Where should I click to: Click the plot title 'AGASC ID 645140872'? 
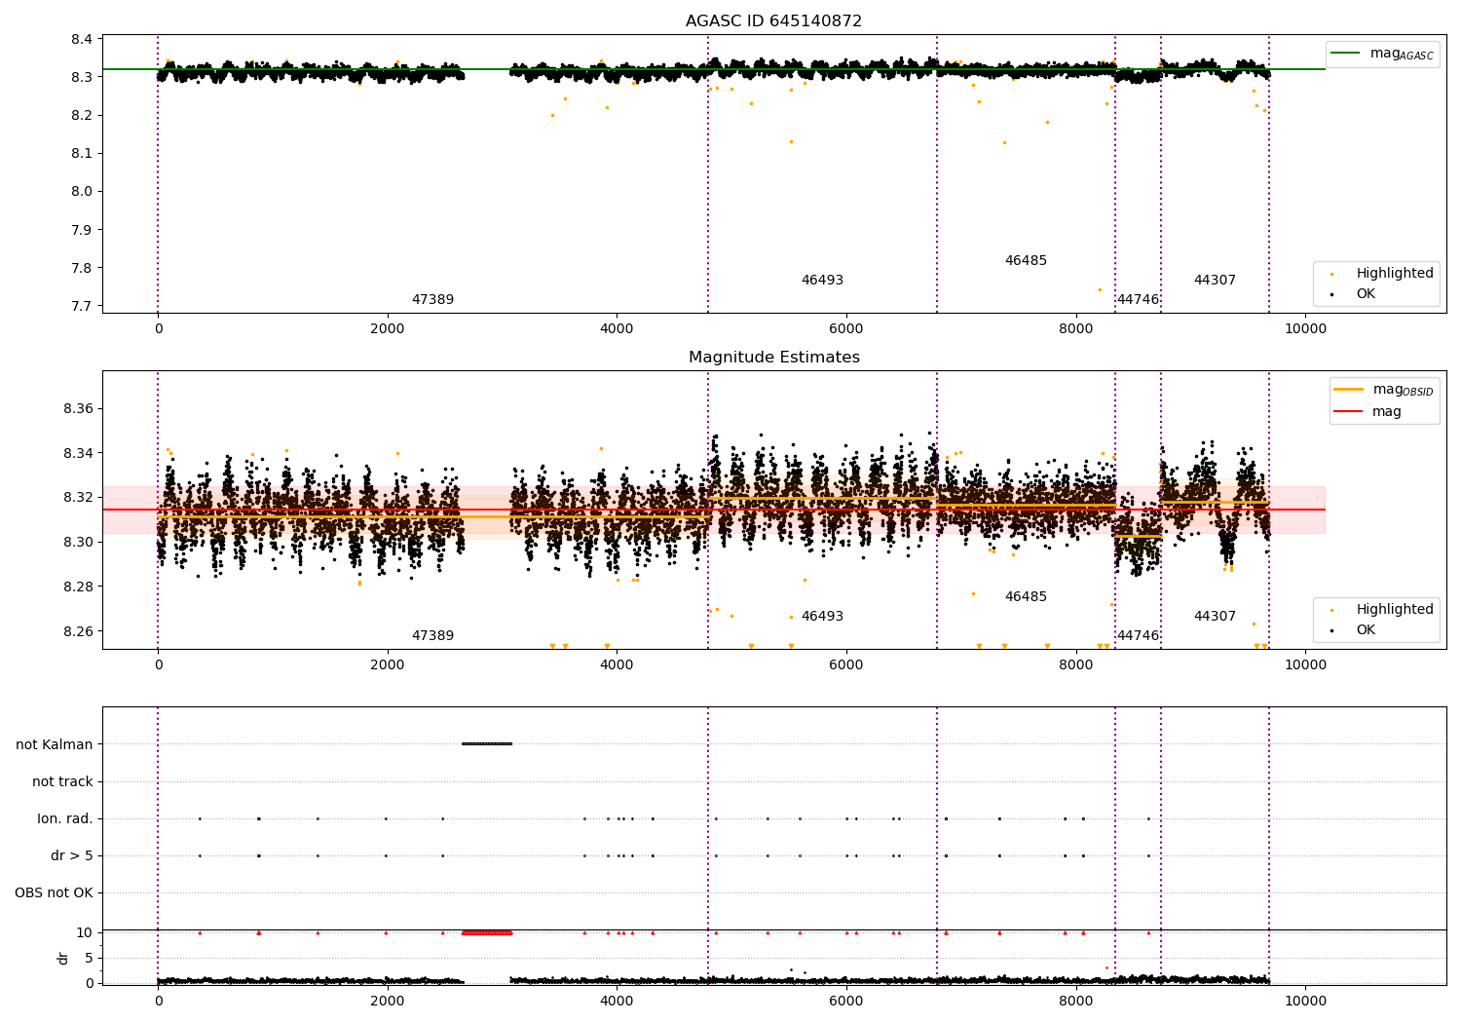pyautogui.click(x=773, y=20)
